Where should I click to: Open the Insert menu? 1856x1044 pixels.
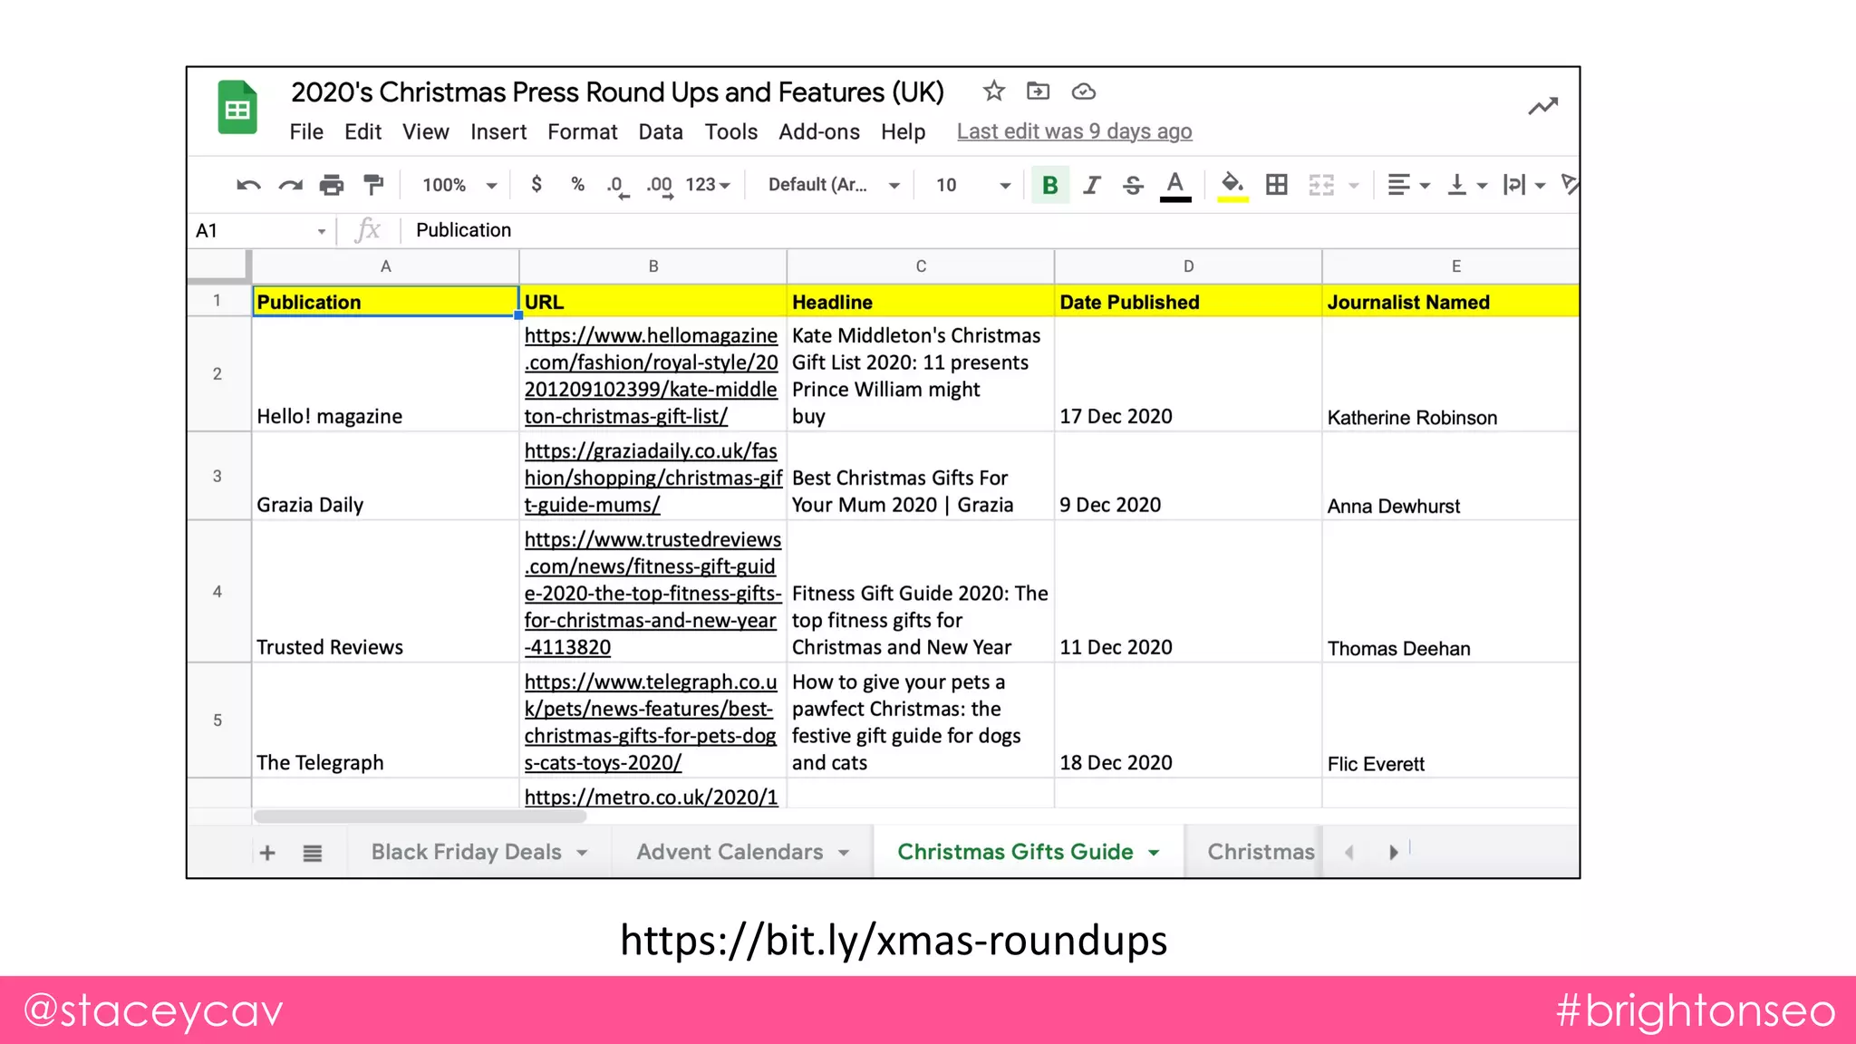pos(498,131)
